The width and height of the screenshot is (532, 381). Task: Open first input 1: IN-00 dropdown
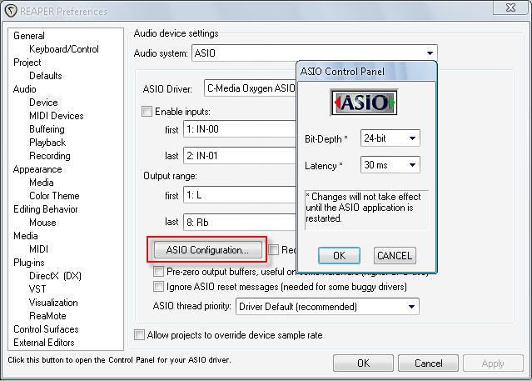pyautogui.click(x=240, y=129)
